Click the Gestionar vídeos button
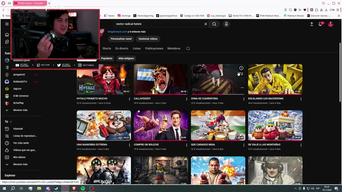The height and width of the screenshot is (192, 342). (148, 39)
